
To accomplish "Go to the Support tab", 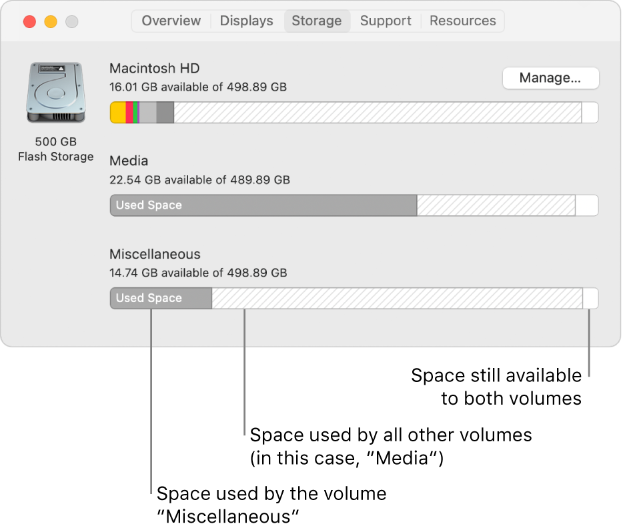I will [x=386, y=21].
